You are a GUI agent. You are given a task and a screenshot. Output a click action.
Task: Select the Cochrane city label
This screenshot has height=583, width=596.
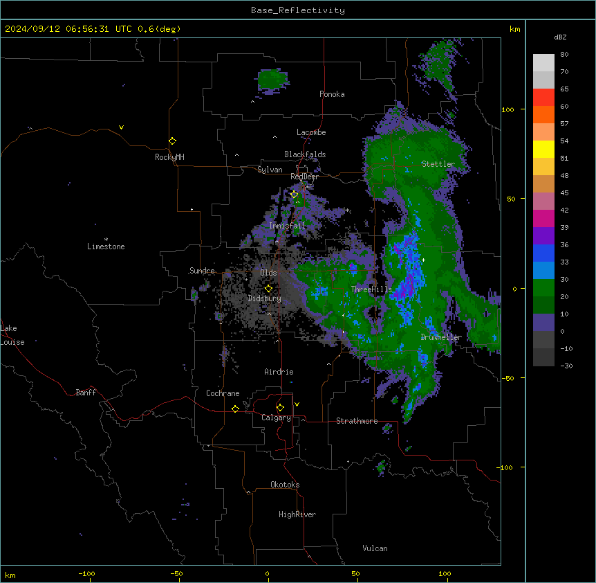point(223,393)
